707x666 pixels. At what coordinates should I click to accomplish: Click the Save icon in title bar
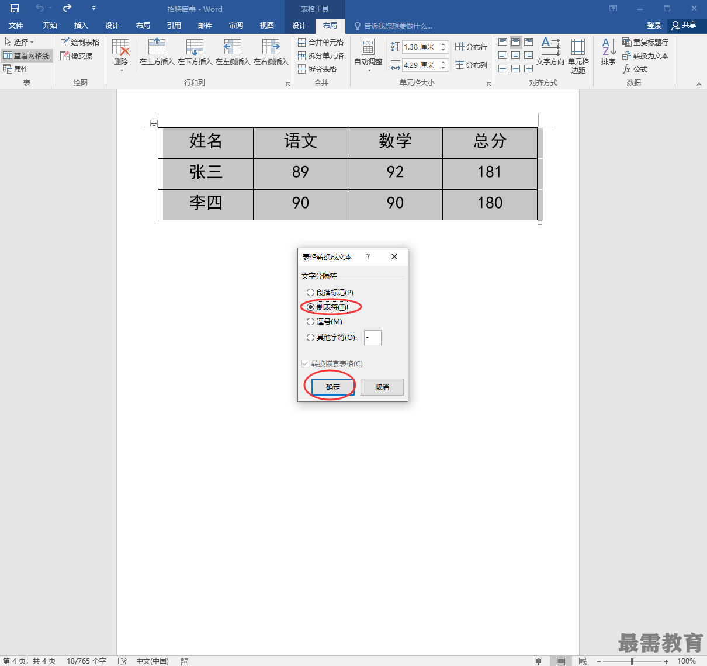(x=15, y=8)
